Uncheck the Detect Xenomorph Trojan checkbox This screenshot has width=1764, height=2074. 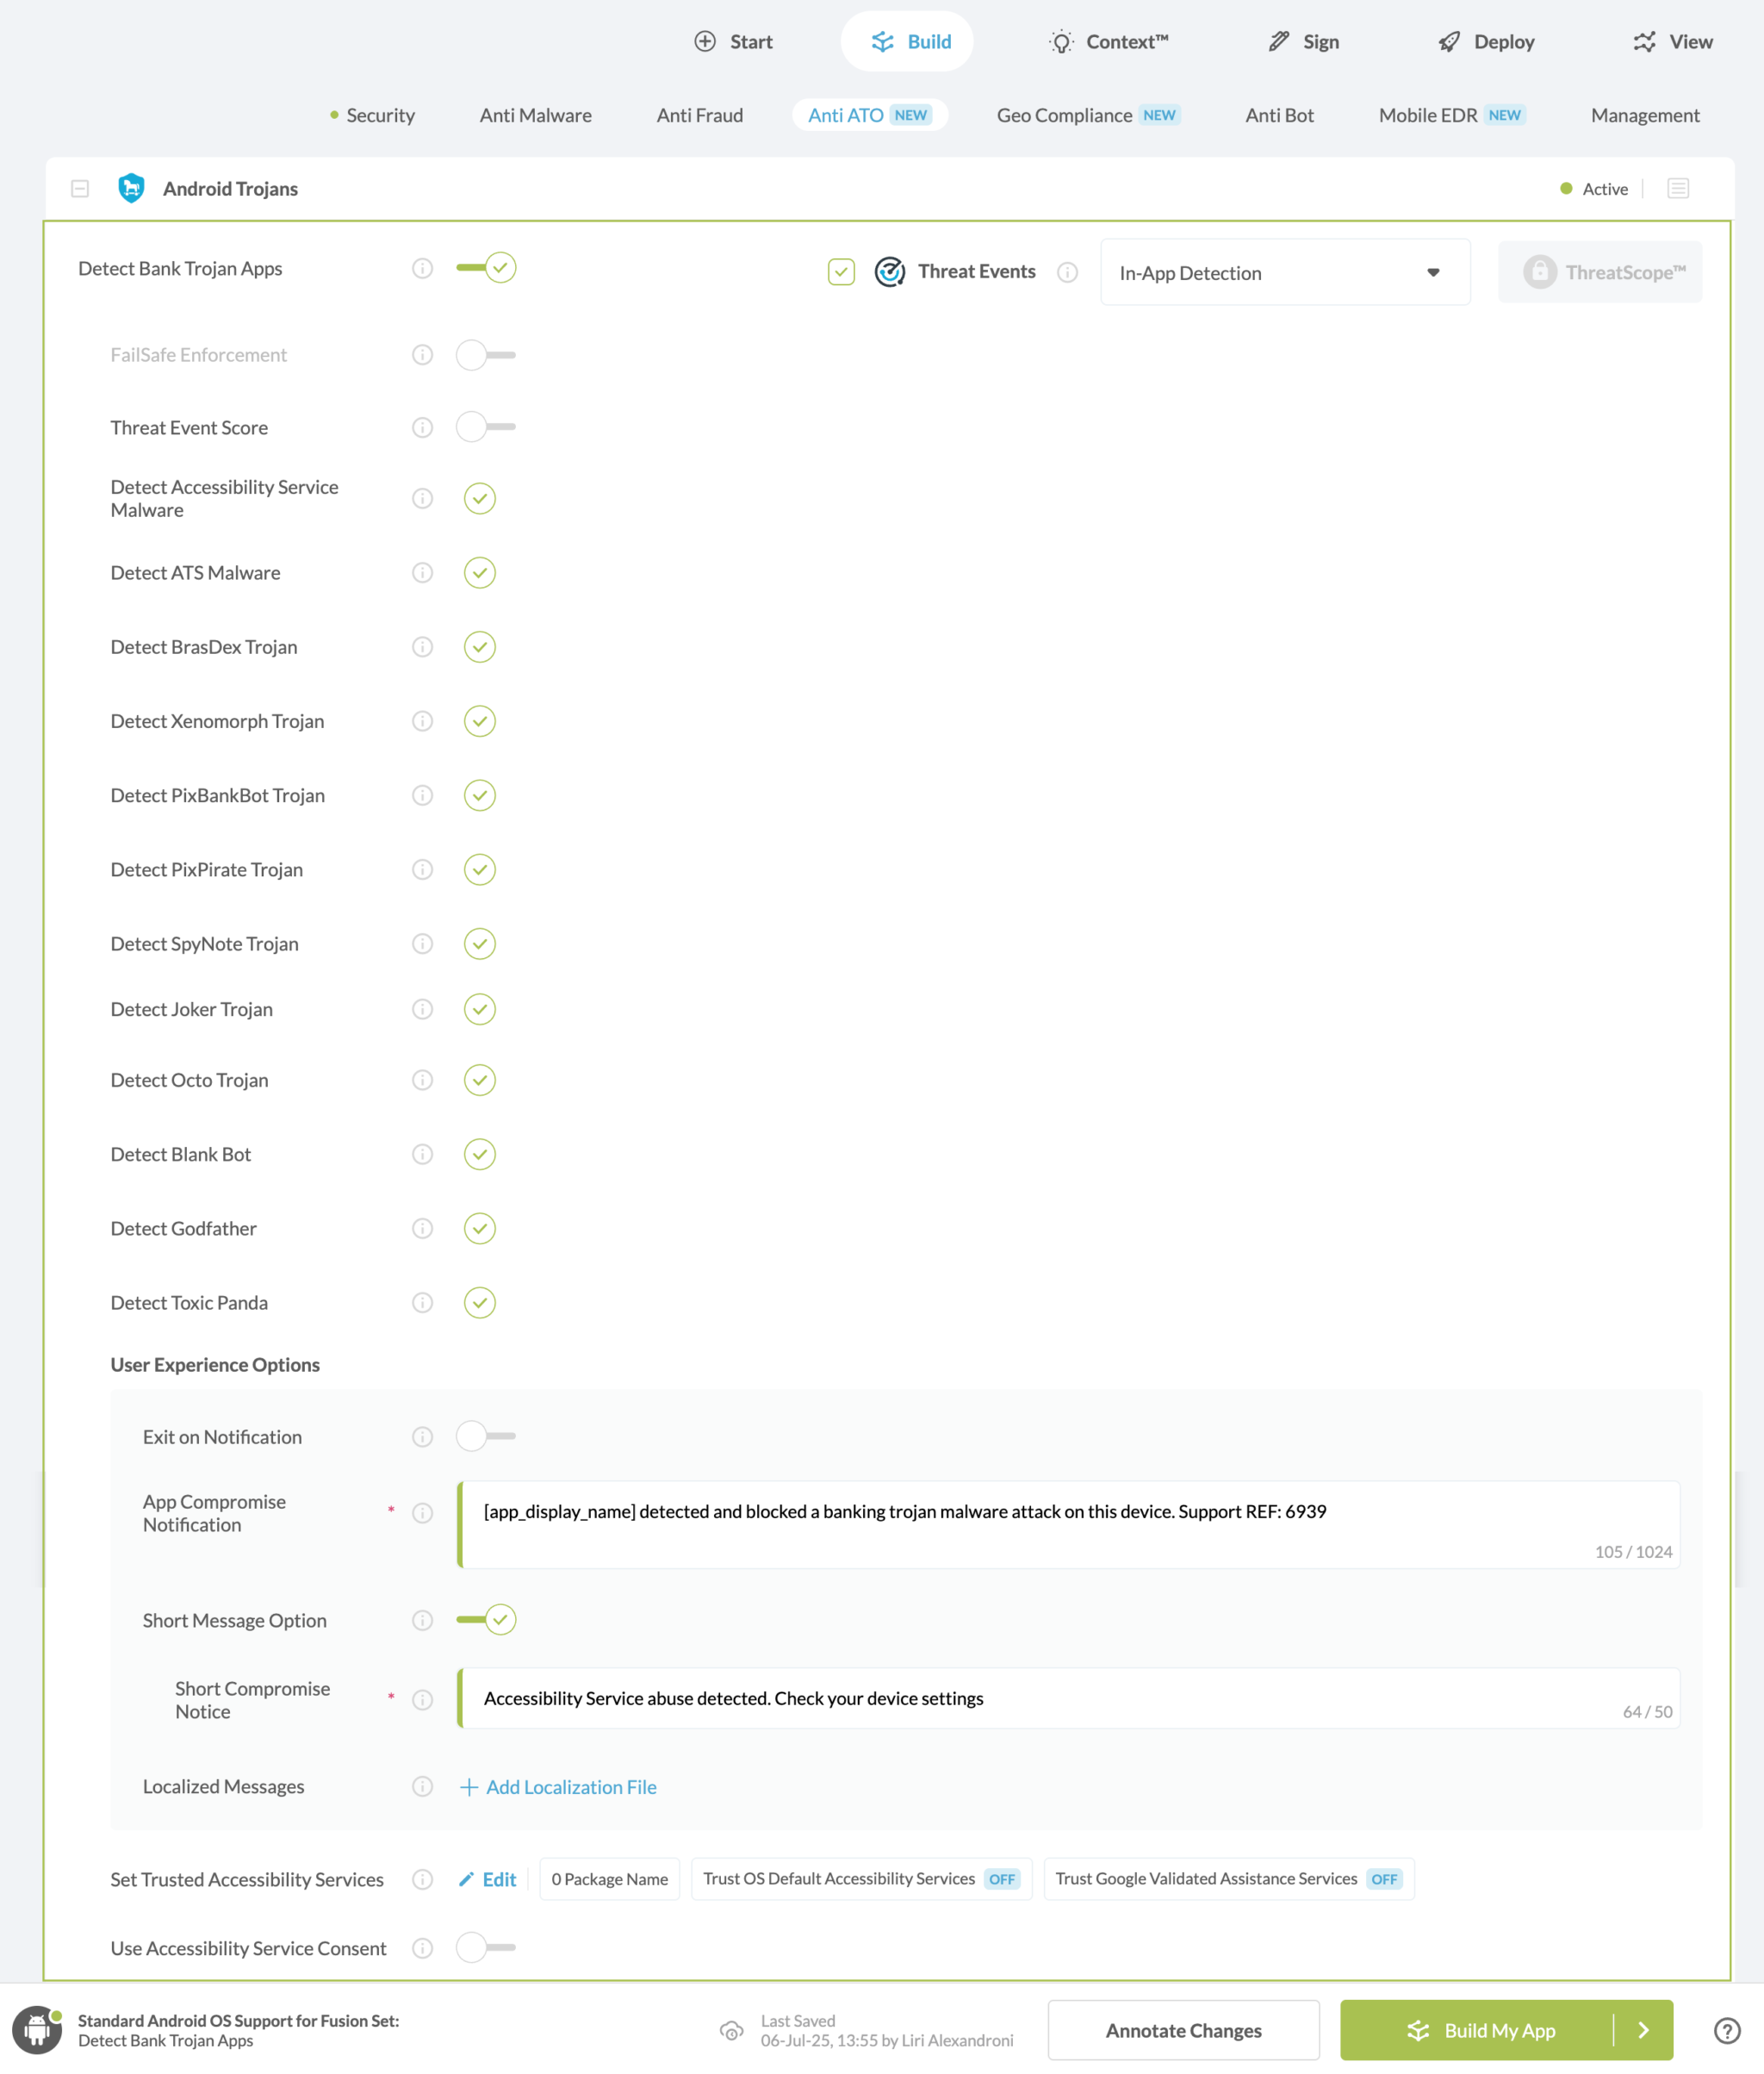(479, 720)
